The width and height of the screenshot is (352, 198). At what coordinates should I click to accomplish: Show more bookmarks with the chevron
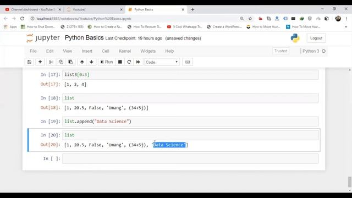tap(346, 27)
